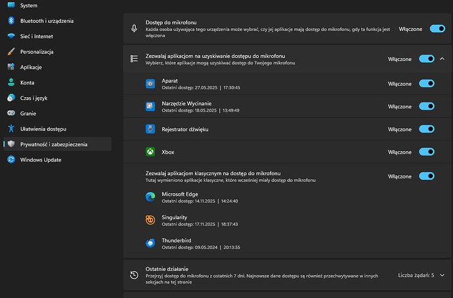Toggle microphone access for Xbox

[x=426, y=152]
